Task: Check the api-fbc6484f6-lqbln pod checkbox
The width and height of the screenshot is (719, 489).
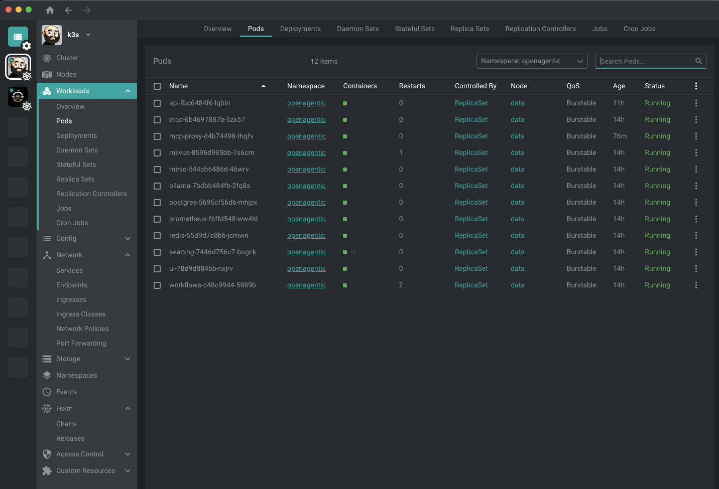Action: pos(157,103)
